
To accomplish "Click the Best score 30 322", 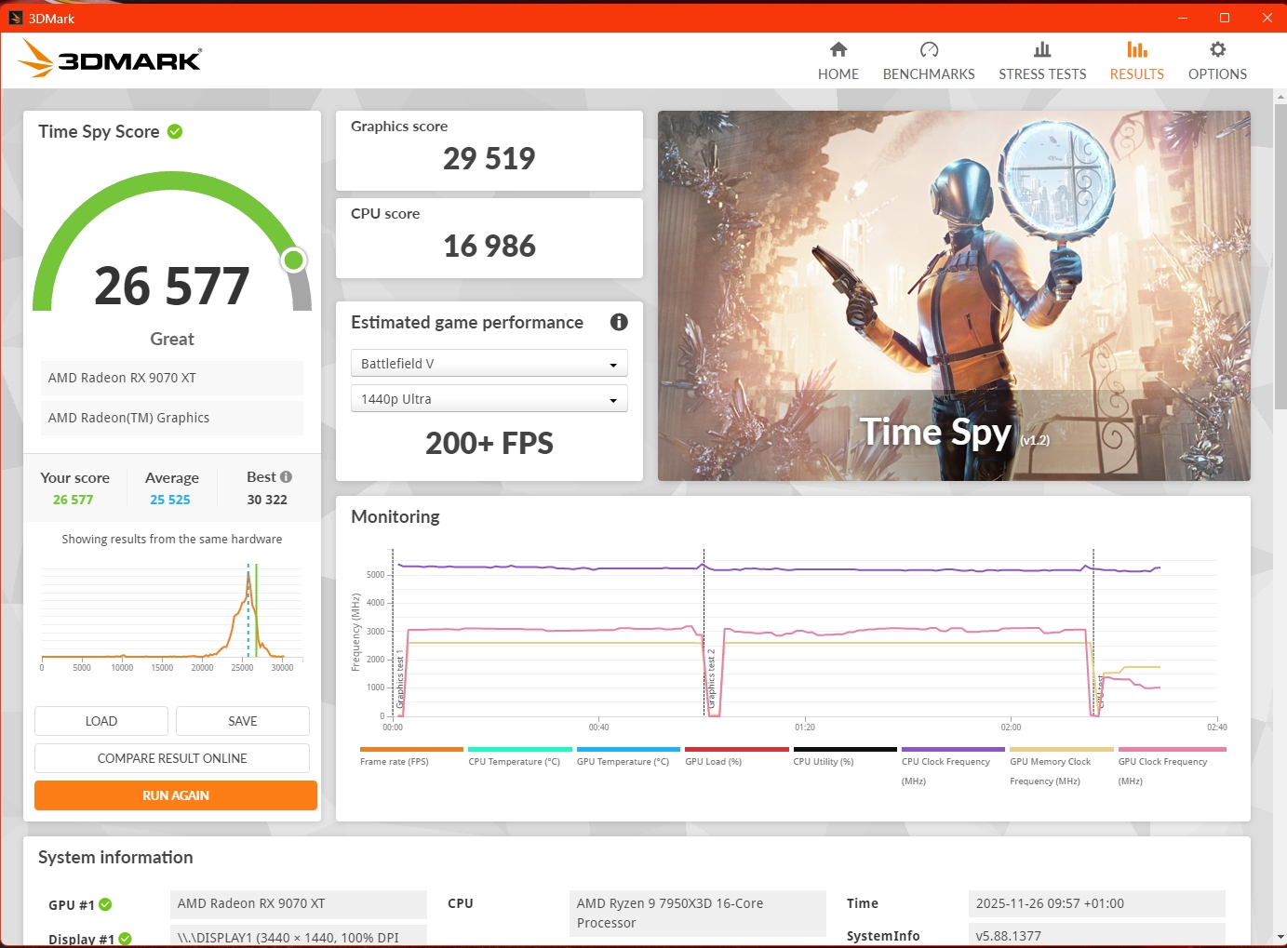I will tap(267, 500).
